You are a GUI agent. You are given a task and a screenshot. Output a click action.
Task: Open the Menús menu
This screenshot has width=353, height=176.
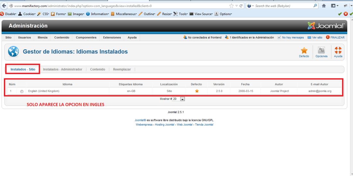click(43, 38)
